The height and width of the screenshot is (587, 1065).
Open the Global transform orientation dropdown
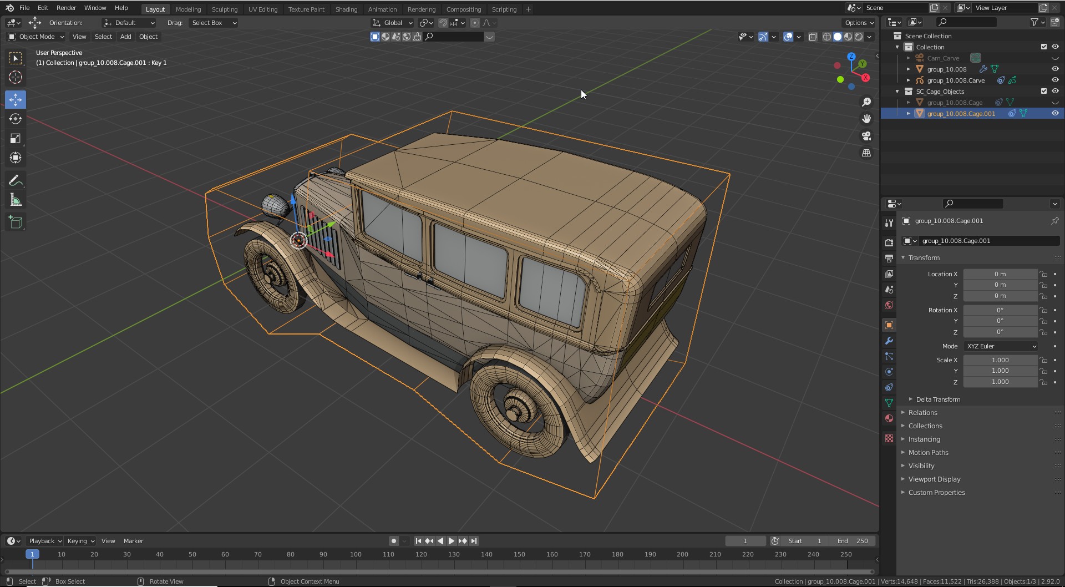pyautogui.click(x=393, y=23)
